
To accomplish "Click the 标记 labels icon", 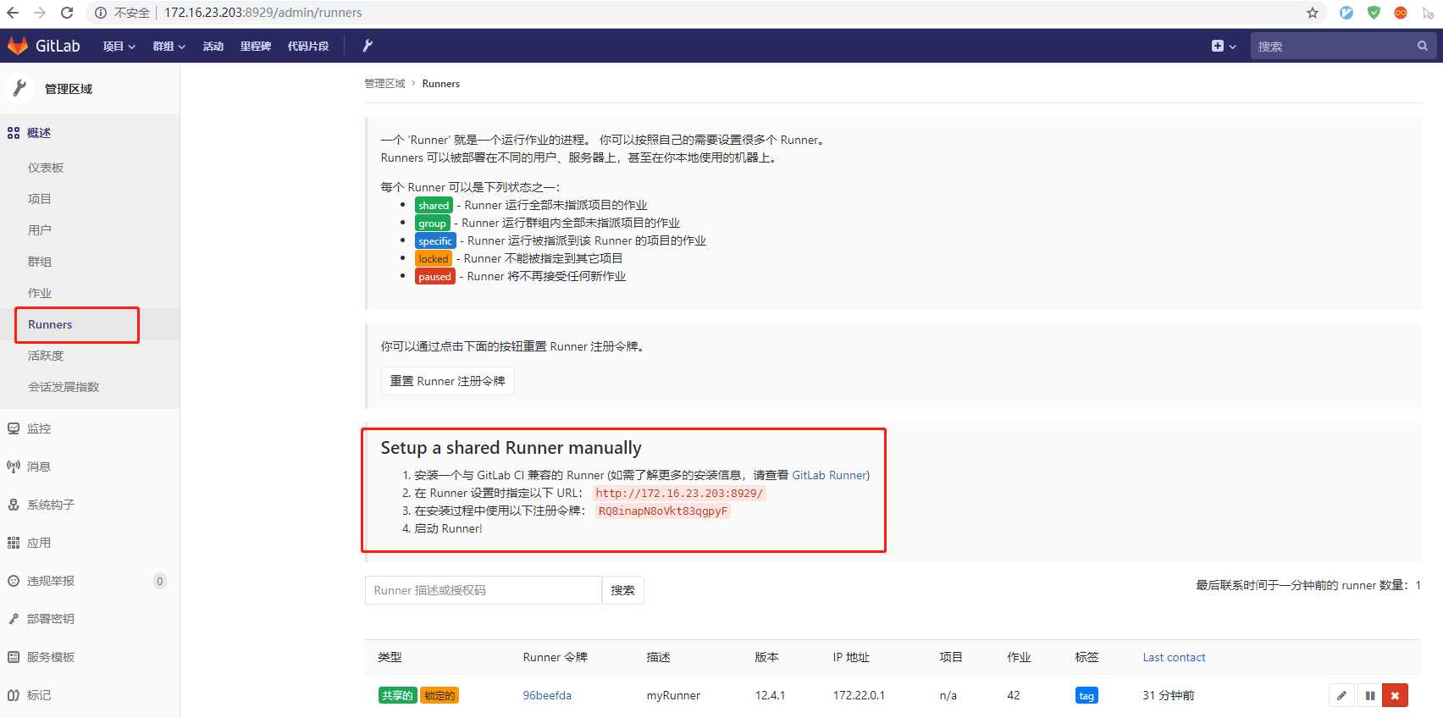I will tap(14, 695).
